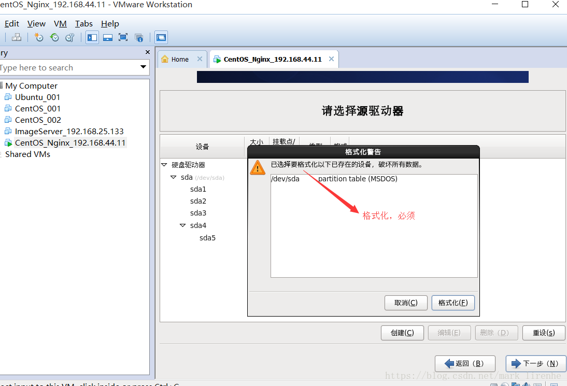The width and height of the screenshot is (567, 386).
Task: Click the 编辑(E) button
Action: pos(449,333)
